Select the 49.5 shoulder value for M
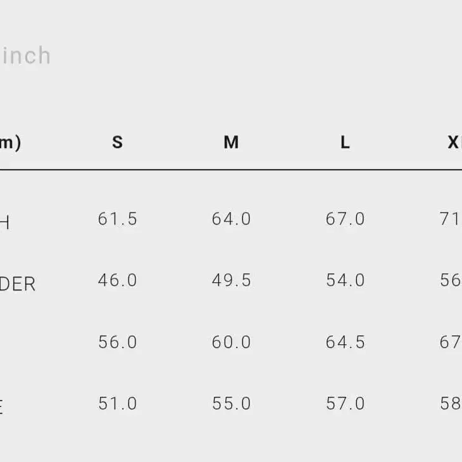The height and width of the screenshot is (462, 462). [231, 280]
